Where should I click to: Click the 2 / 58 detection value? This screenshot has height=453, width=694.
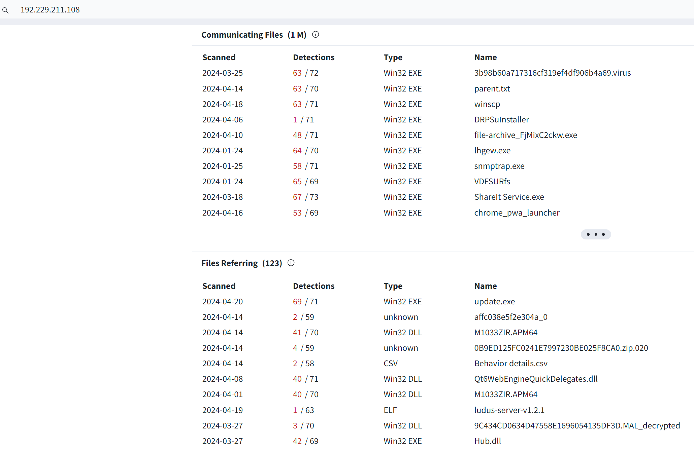303,364
